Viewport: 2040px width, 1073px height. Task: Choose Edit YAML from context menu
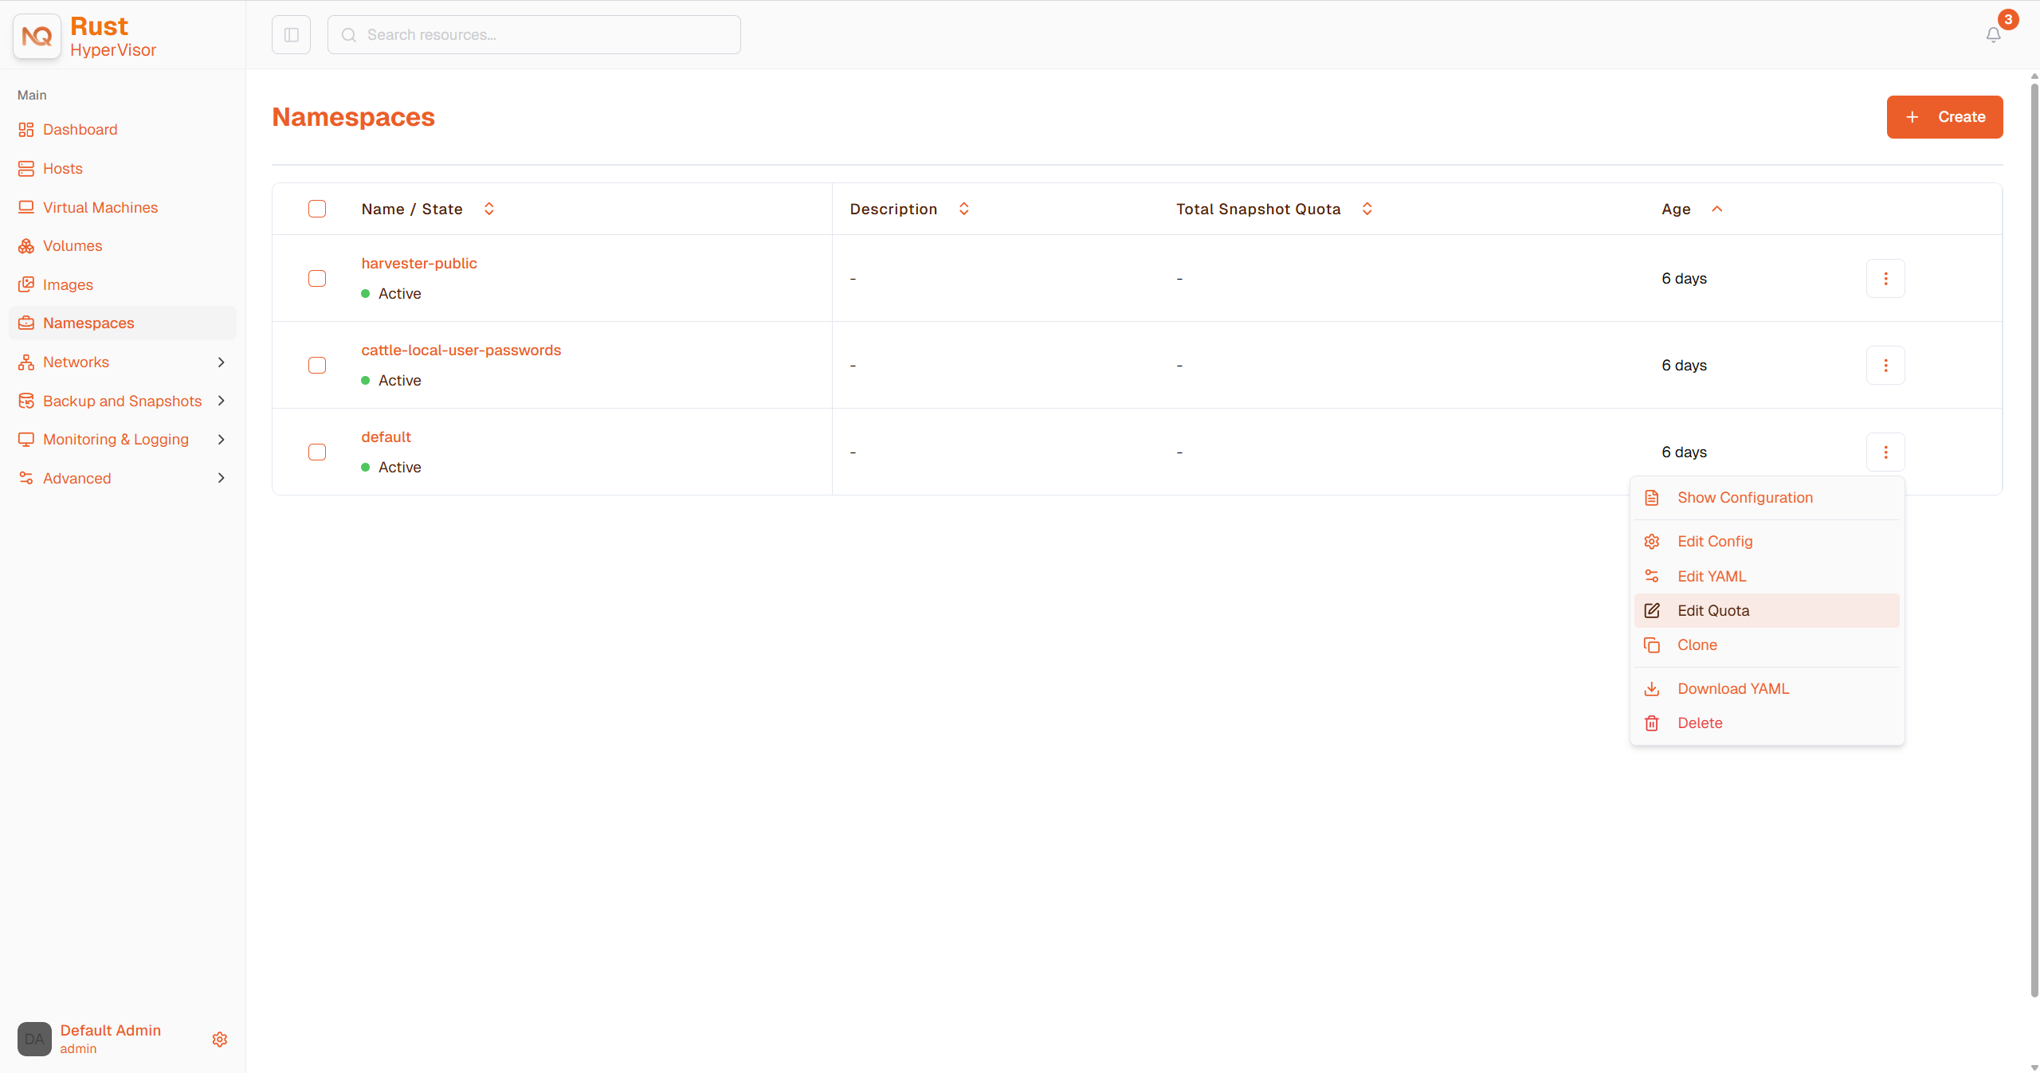point(1767,576)
